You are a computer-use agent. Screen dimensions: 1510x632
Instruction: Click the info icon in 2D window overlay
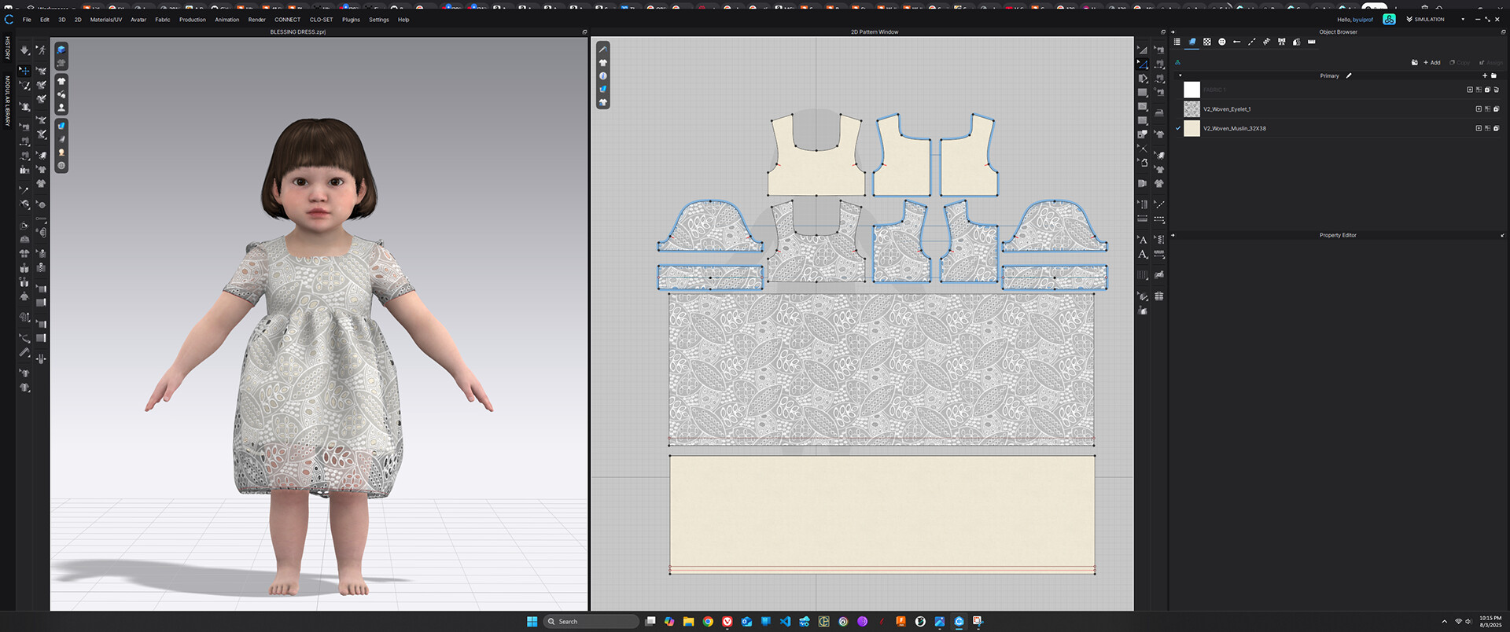click(x=603, y=76)
